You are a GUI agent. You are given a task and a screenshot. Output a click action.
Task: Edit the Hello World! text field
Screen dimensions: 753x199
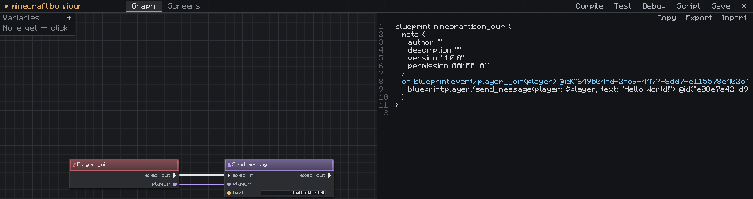(293, 193)
